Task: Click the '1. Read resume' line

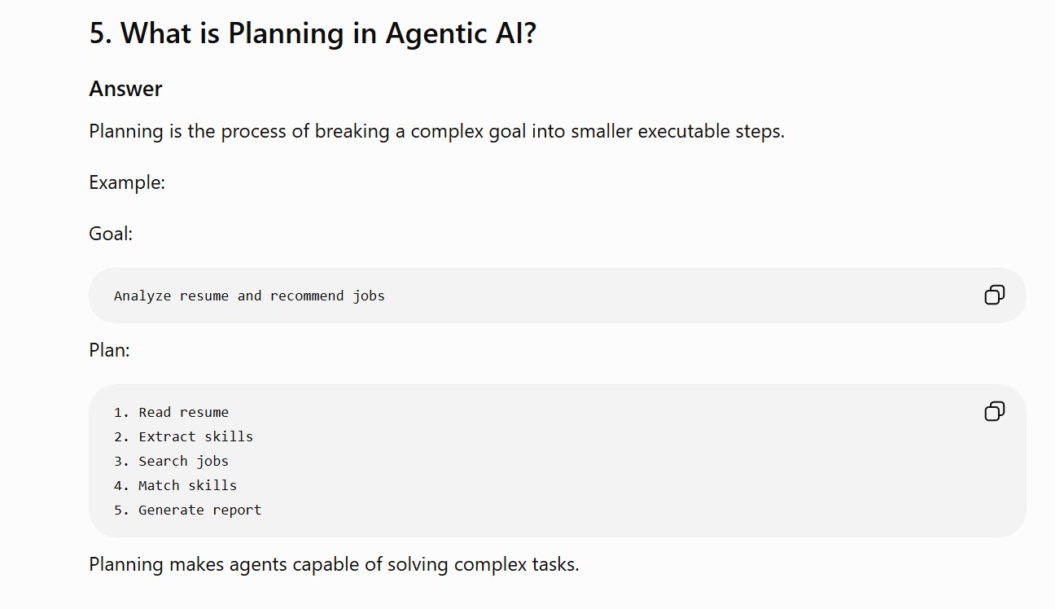Action: click(x=171, y=412)
